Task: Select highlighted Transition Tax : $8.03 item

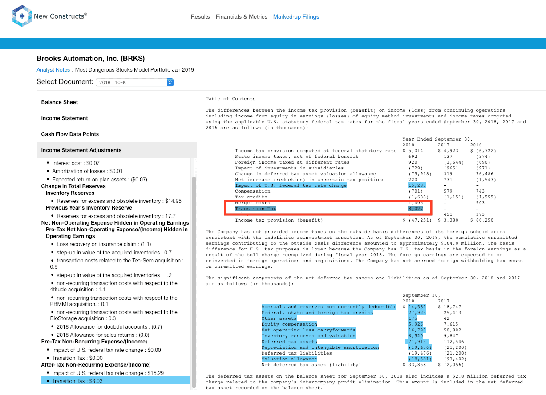Action: pos(116,381)
